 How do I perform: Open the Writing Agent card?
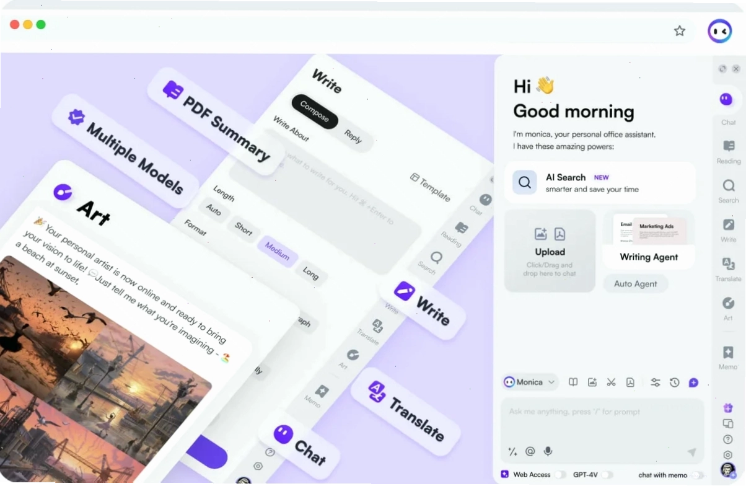tap(649, 239)
